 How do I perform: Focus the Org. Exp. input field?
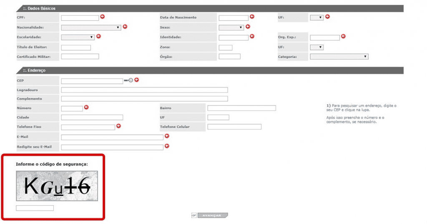[x=325, y=38]
